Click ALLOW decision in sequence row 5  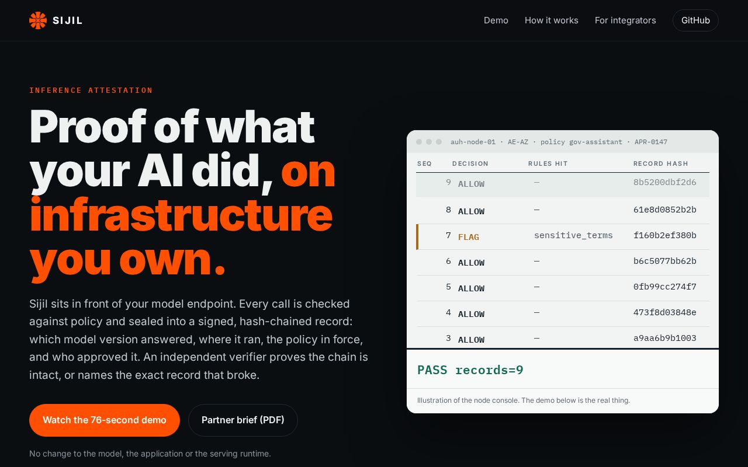(x=471, y=288)
